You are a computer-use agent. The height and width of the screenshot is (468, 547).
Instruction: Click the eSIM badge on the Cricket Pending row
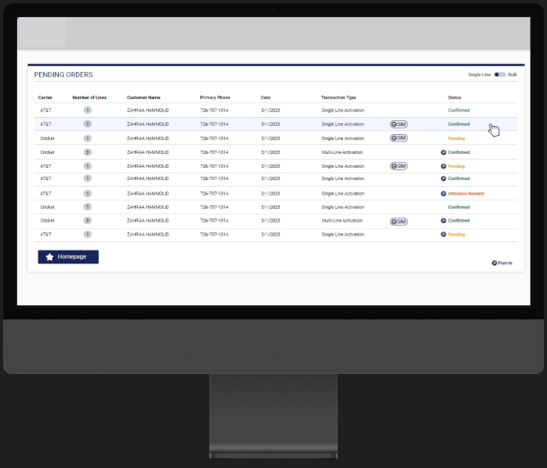tap(399, 138)
